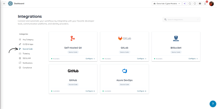Viewport: 217px width, 109px height.
Task: Select the SSO & IAM category
Action: click(x=25, y=58)
